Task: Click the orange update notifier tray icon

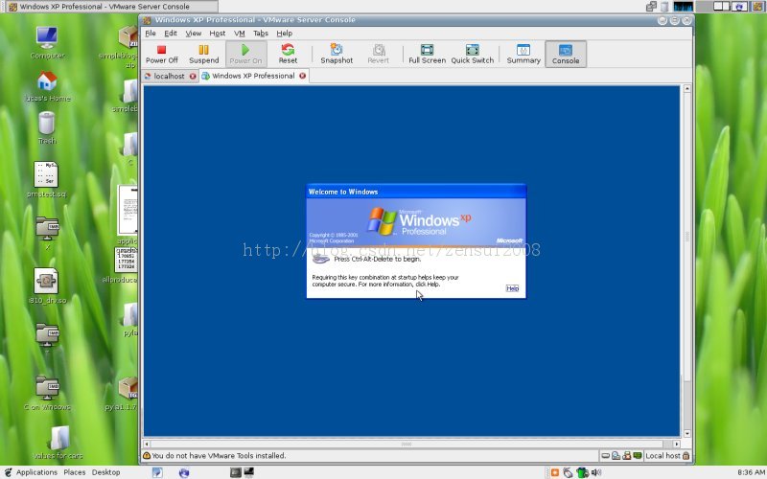Action: tap(554, 472)
